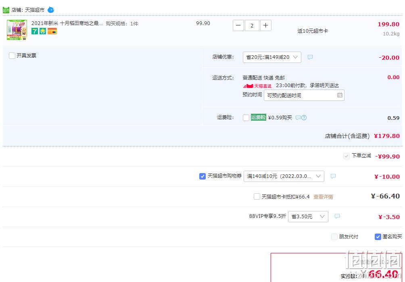Open the 查看详情 link
The image size is (405, 282).
(x=323, y=197)
